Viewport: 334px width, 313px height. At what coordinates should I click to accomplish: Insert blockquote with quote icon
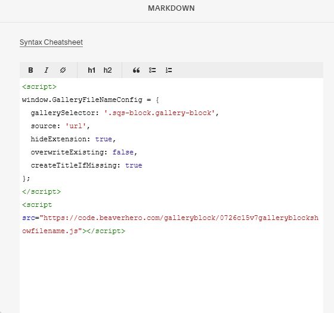coord(137,70)
